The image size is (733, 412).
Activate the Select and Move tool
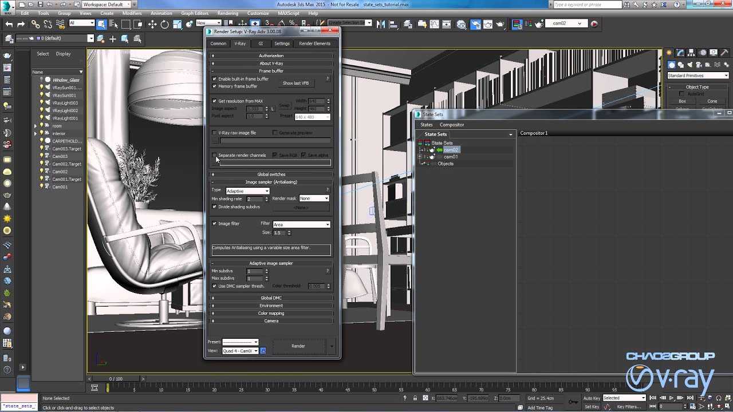152,24
